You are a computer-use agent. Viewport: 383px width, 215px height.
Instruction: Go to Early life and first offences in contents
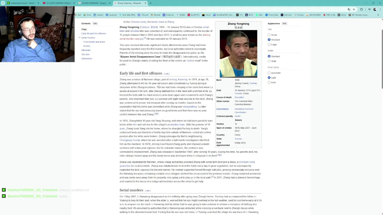click(93, 33)
